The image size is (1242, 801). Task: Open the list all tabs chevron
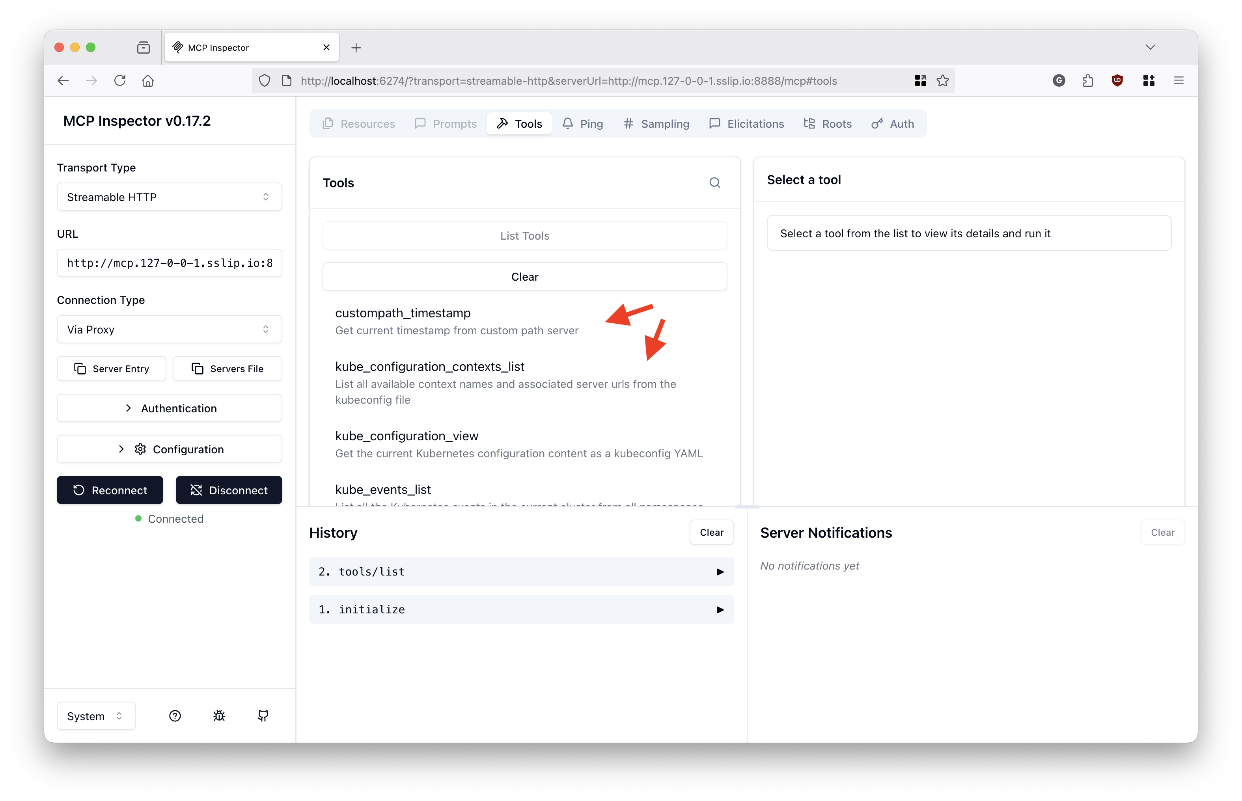[1150, 47]
